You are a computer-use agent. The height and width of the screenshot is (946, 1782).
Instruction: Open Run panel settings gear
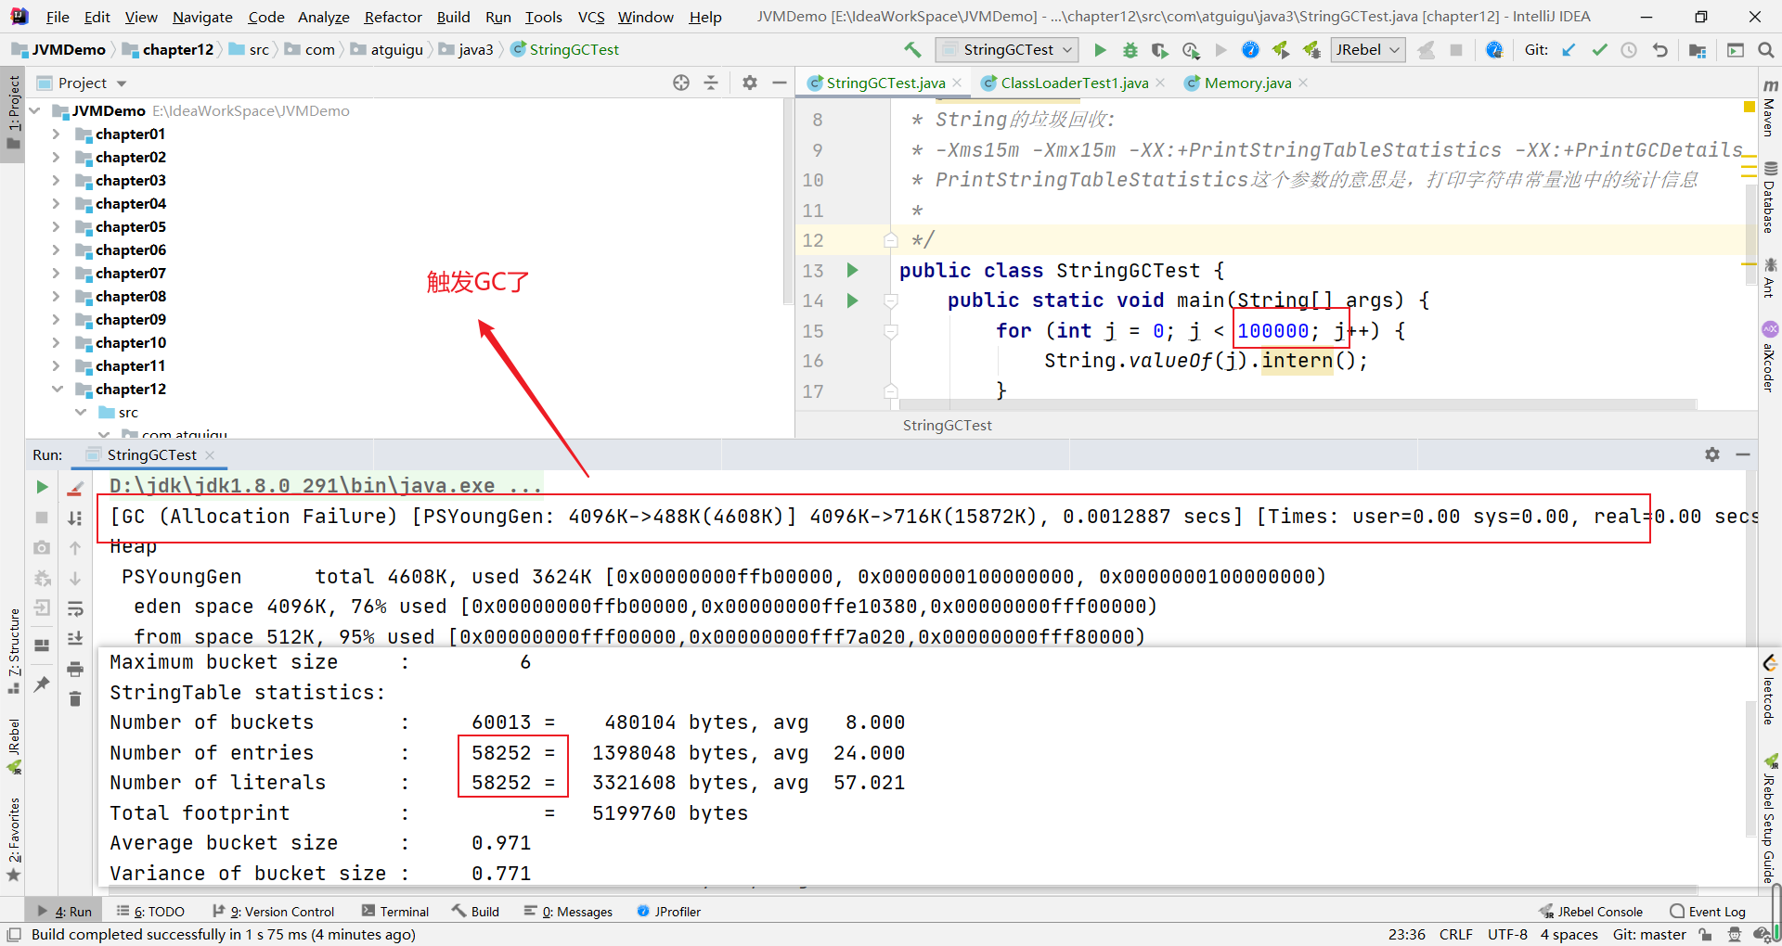point(1712,454)
